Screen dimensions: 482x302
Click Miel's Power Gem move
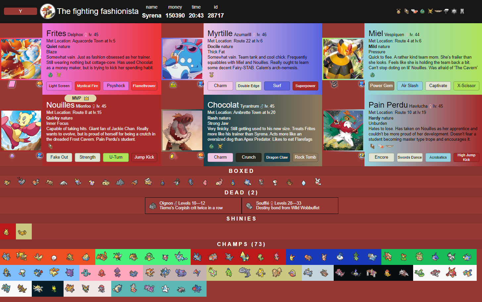tap(381, 86)
